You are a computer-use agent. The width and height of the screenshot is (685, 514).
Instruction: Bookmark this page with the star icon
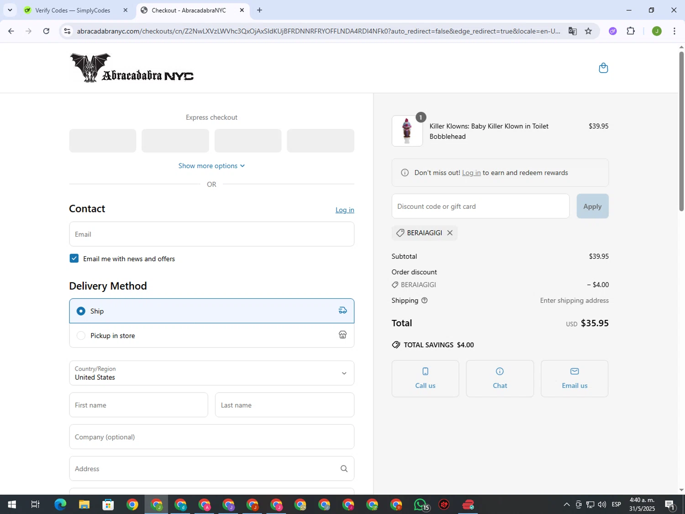point(588,31)
